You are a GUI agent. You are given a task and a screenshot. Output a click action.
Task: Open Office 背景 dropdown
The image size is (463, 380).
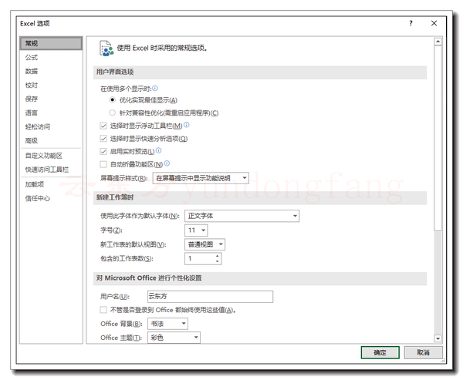pos(167,324)
